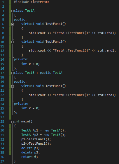
Task: Click line number 1 in gutter
Action: coord(3,2)
